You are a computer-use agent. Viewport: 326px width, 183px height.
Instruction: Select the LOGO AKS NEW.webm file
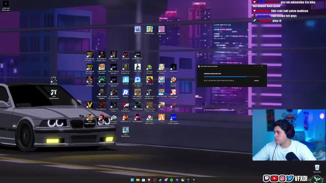6,6
